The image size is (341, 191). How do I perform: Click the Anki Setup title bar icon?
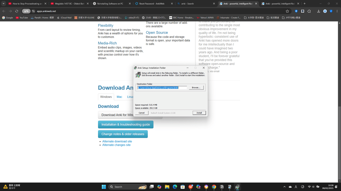pyautogui.click(x=135, y=68)
